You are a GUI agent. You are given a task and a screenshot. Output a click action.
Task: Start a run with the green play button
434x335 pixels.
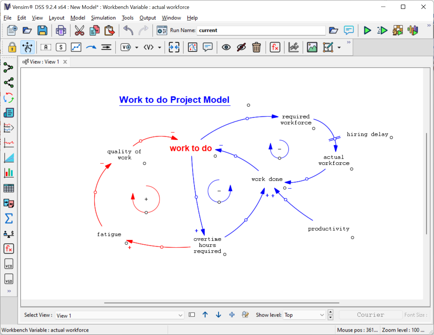367,30
